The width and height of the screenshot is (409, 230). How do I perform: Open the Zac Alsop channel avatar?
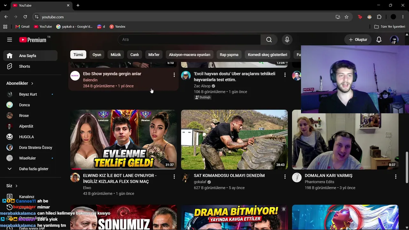click(x=186, y=76)
